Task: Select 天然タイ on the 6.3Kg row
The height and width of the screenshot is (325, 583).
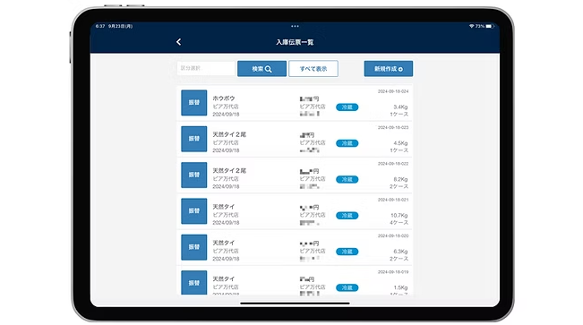Action: click(x=224, y=243)
